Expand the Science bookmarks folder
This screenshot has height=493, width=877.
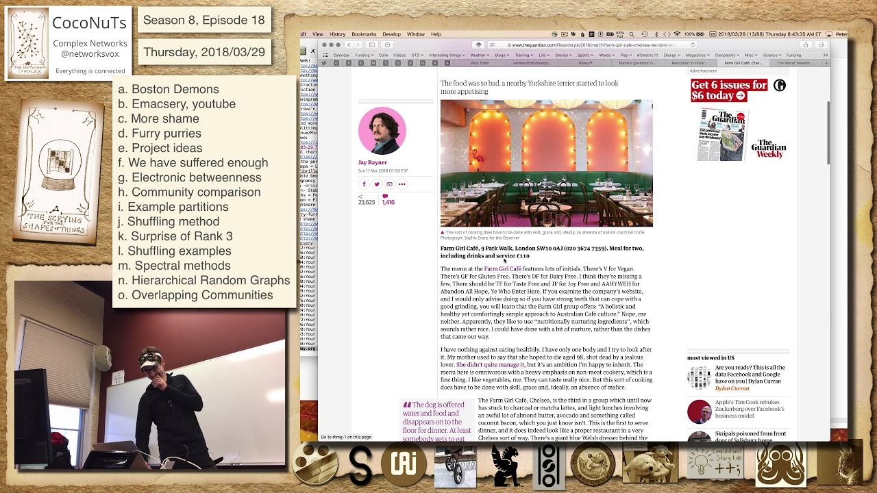(772, 55)
